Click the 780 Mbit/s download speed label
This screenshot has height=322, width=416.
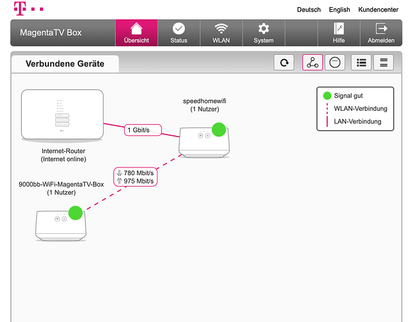135,173
